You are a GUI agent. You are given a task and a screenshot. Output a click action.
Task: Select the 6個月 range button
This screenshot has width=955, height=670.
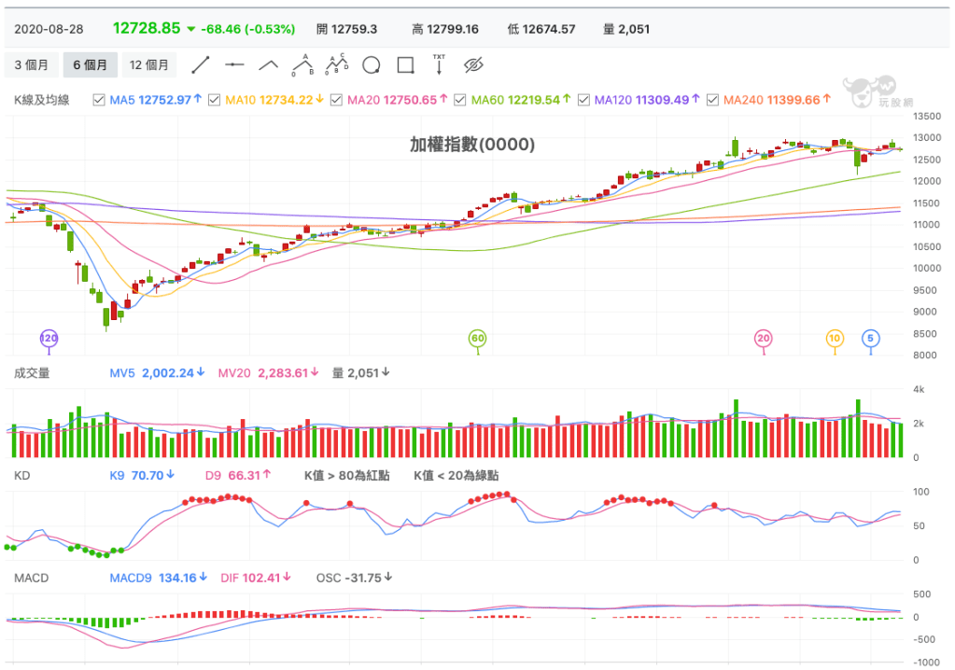90,65
